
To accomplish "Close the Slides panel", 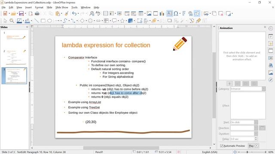I will pyautogui.click(x=27, y=27).
